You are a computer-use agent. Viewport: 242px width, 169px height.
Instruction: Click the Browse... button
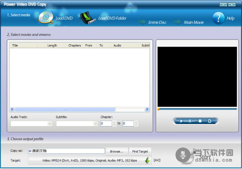[x=117, y=151]
